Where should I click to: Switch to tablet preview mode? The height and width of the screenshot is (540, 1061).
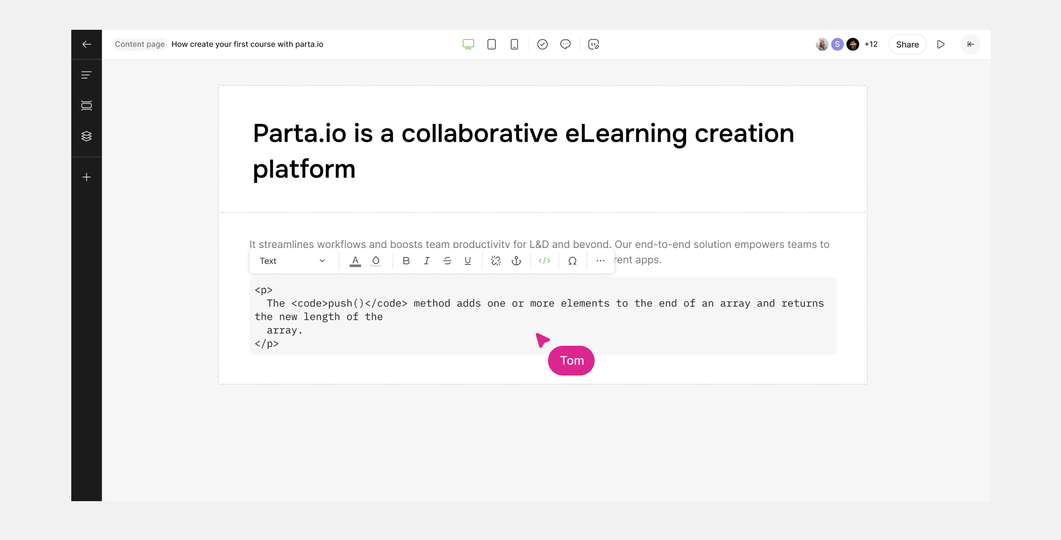coord(491,44)
